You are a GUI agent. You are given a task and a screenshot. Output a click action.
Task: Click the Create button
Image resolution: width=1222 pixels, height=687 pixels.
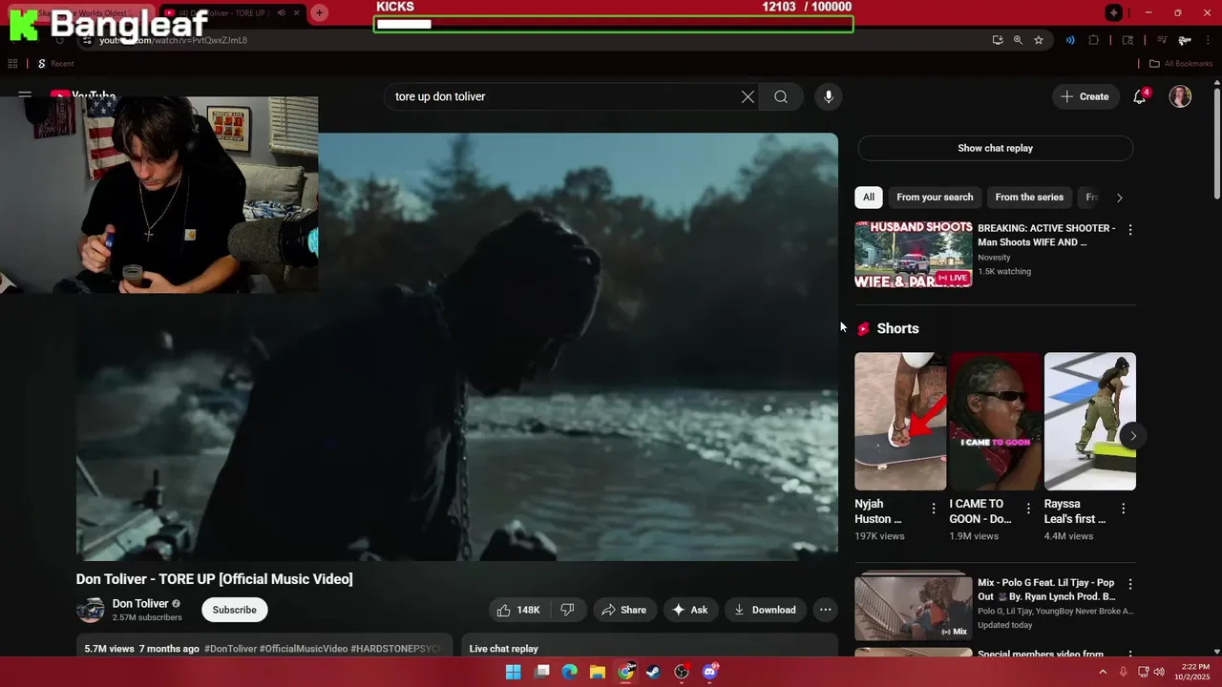(1085, 96)
